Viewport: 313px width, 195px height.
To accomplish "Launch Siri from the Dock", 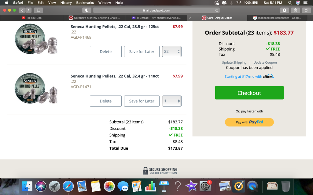I will (x=41, y=186).
